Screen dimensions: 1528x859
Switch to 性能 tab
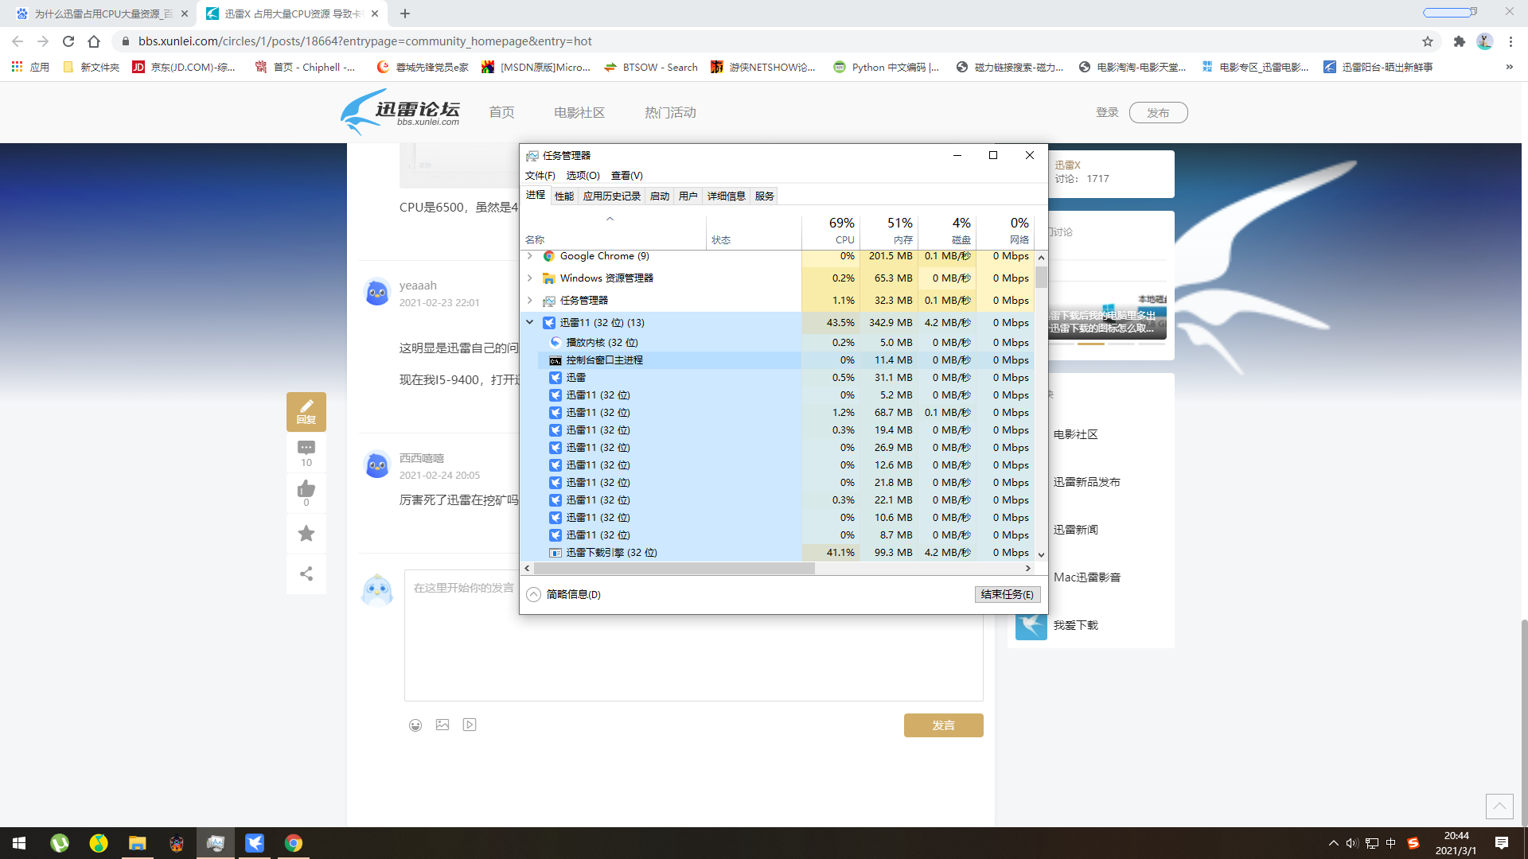click(564, 196)
